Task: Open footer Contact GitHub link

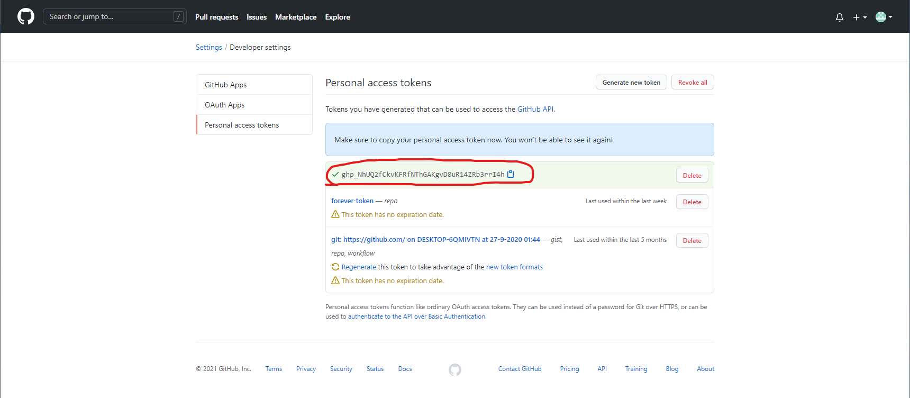Action: (x=520, y=369)
